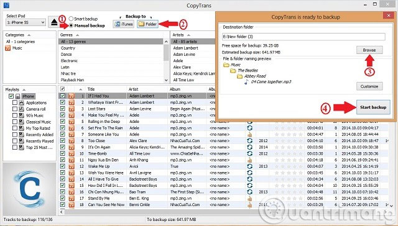Click Browse to choose destination folder
The height and width of the screenshot is (226, 398).
(x=369, y=50)
